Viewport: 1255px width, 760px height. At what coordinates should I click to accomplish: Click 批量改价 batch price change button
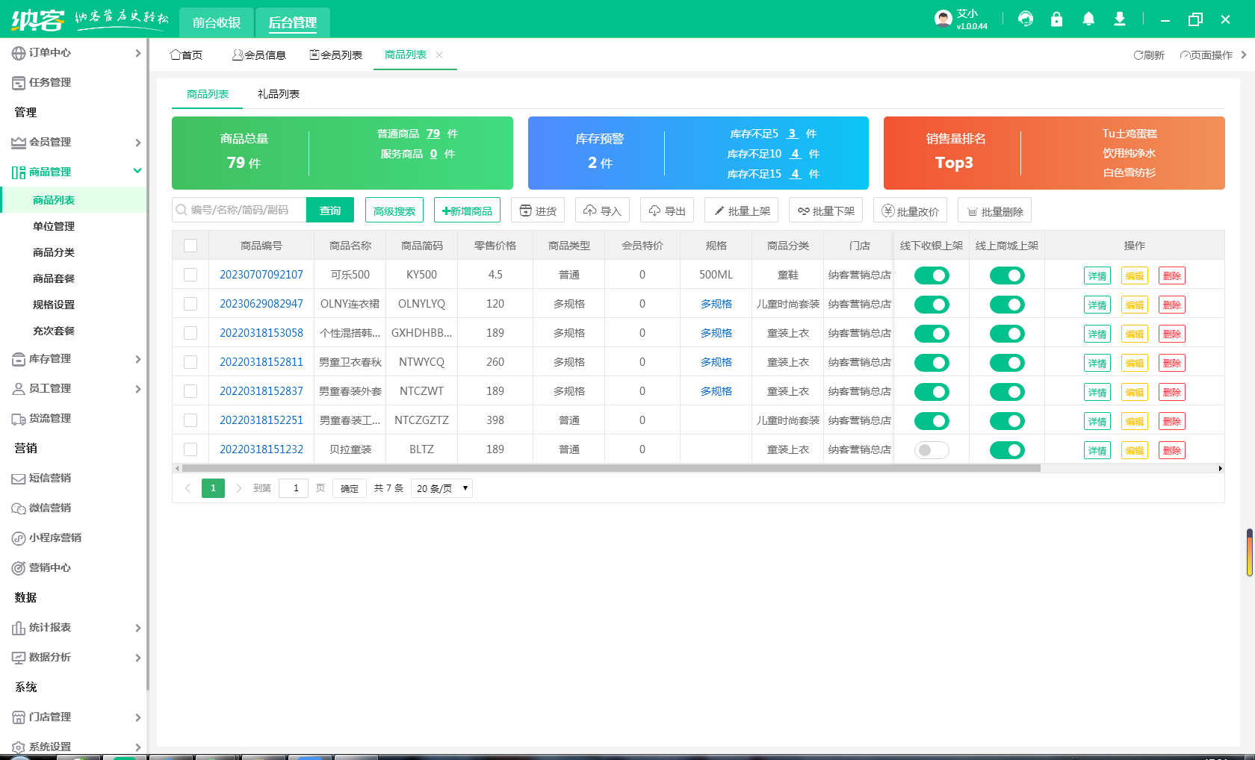[x=910, y=211]
